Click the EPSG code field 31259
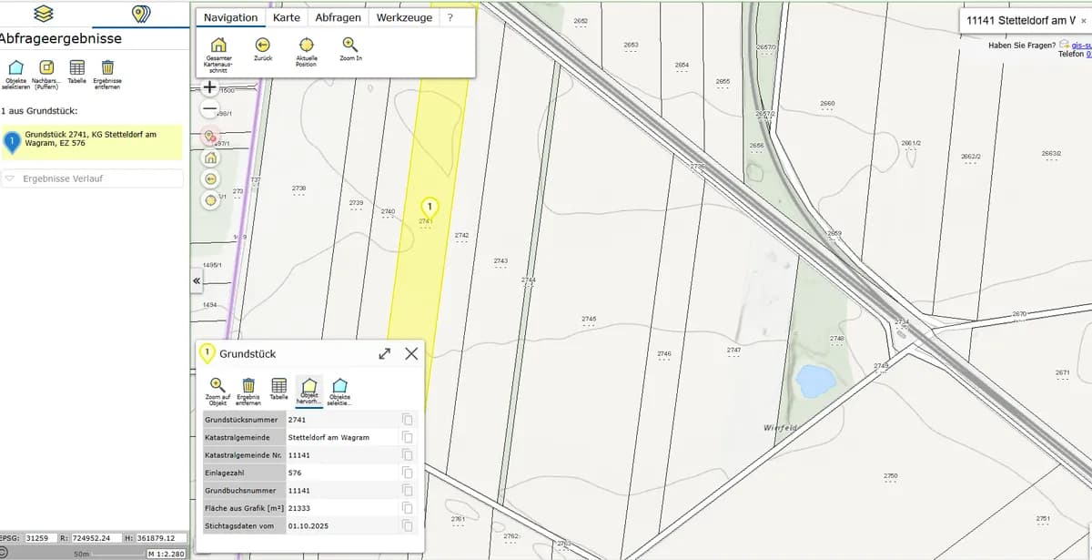Image resolution: width=1092 pixels, height=560 pixels. coord(41,538)
